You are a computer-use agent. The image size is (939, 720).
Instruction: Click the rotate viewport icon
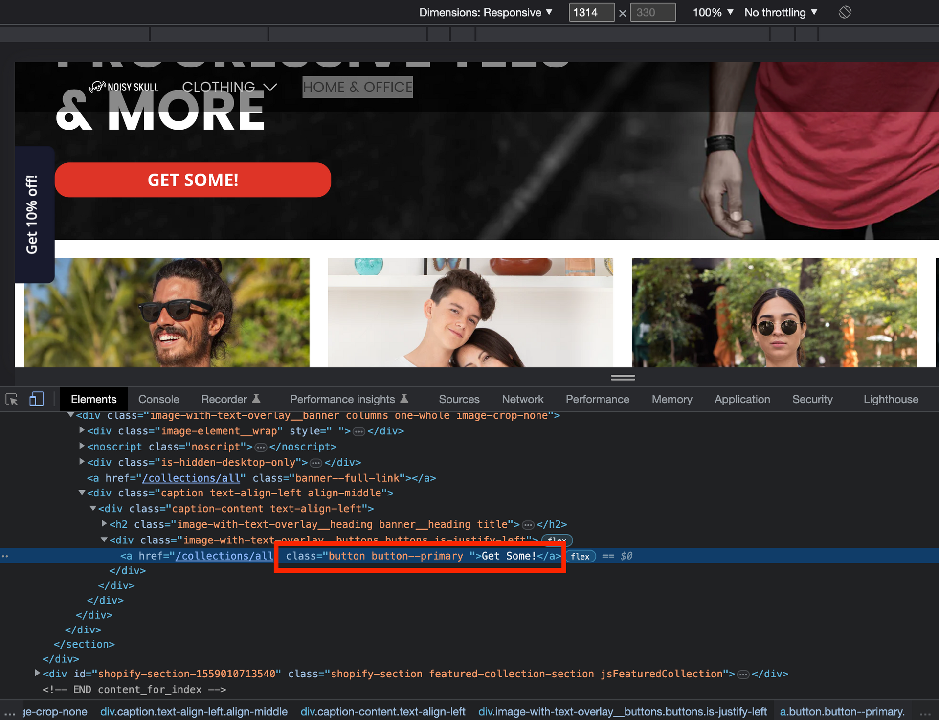tap(845, 12)
